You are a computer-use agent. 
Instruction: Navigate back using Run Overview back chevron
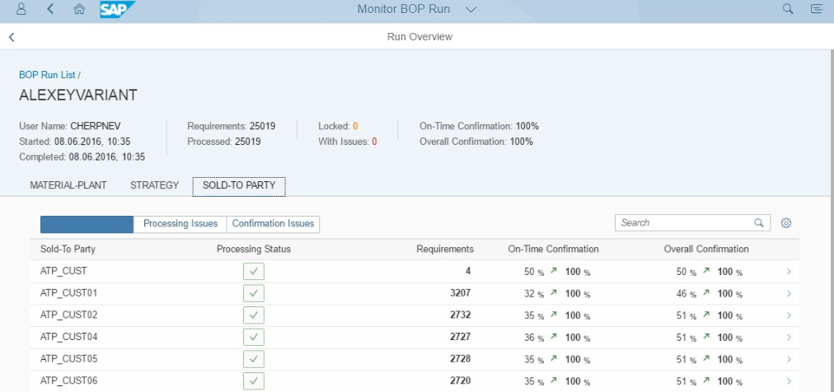(x=12, y=37)
